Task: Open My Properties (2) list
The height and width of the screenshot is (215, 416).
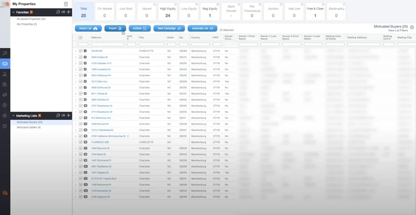Action: [27, 24]
